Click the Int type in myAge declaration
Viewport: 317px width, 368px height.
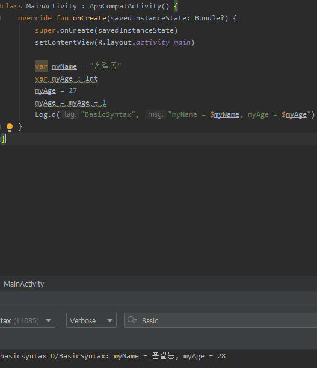point(91,78)
